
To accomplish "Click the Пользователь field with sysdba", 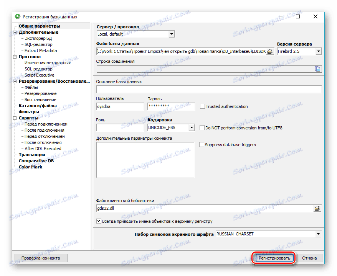I will click(120, 106).
